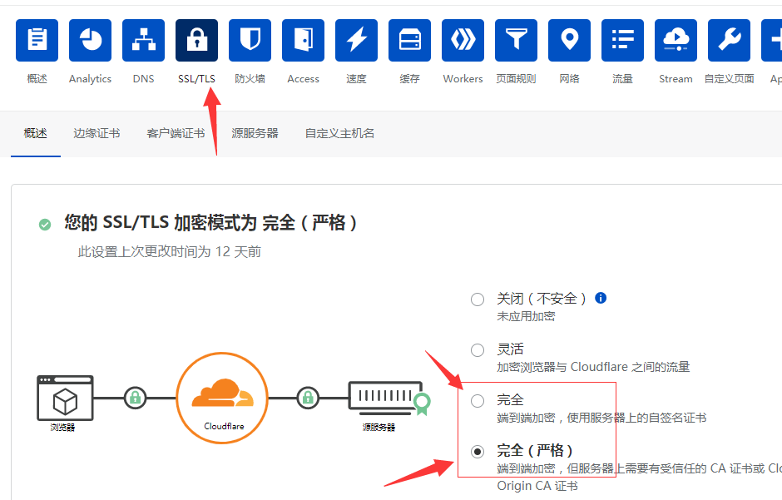
Task: Select the SSL/TLS lock icon
Action: click(196, 41)
